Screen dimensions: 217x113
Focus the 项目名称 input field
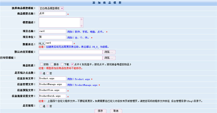pos(52,31)
